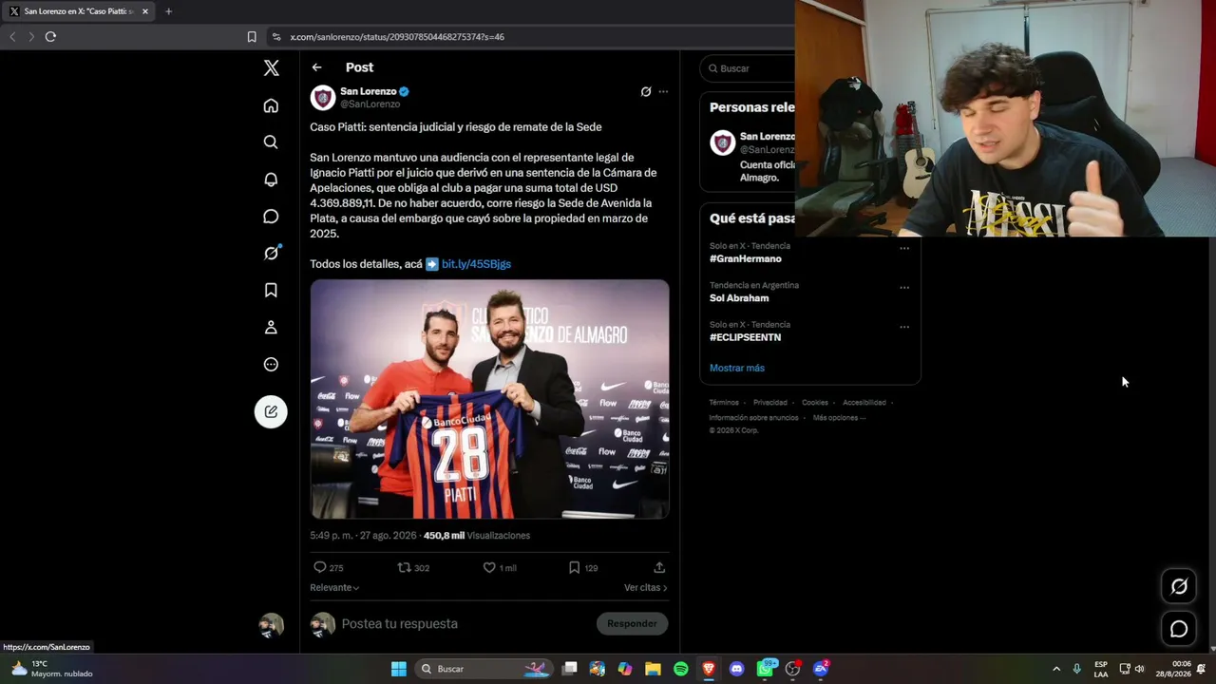The width and height of the screenshot is (1216, 684).
Task: Open the floating messages button at the bottom right
Action: (1179, 629)
